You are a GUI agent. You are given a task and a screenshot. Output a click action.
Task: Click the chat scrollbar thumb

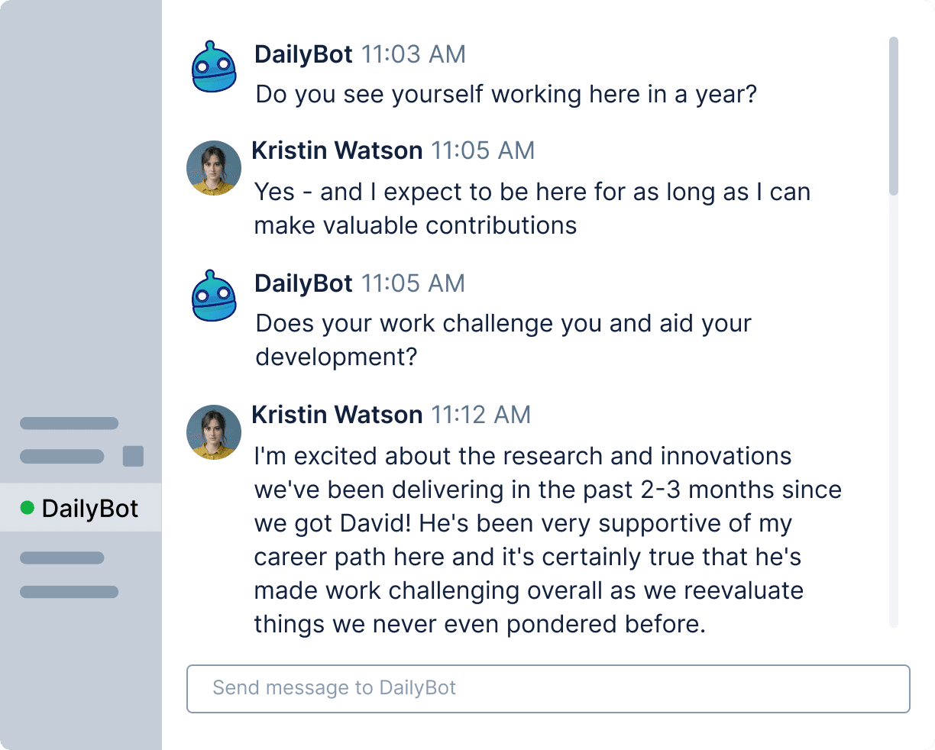coord(894,115)
